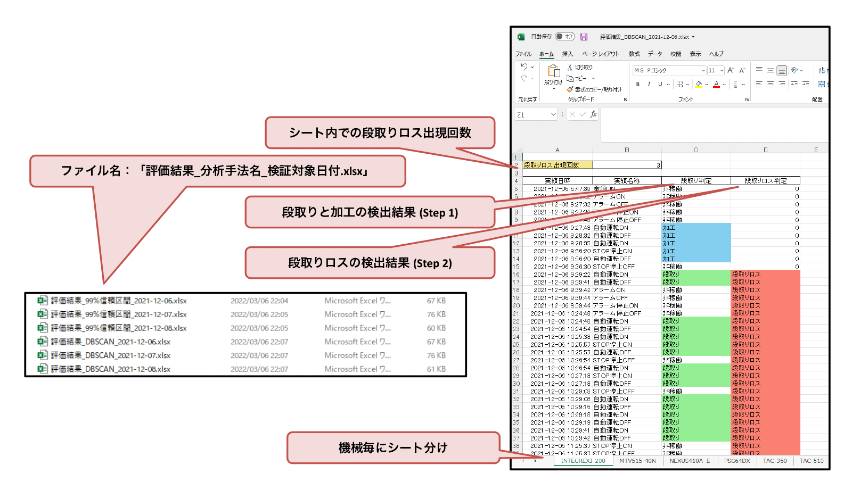Click the Paste (貼り付け) clipboard icon

click(x=554, y=71)
